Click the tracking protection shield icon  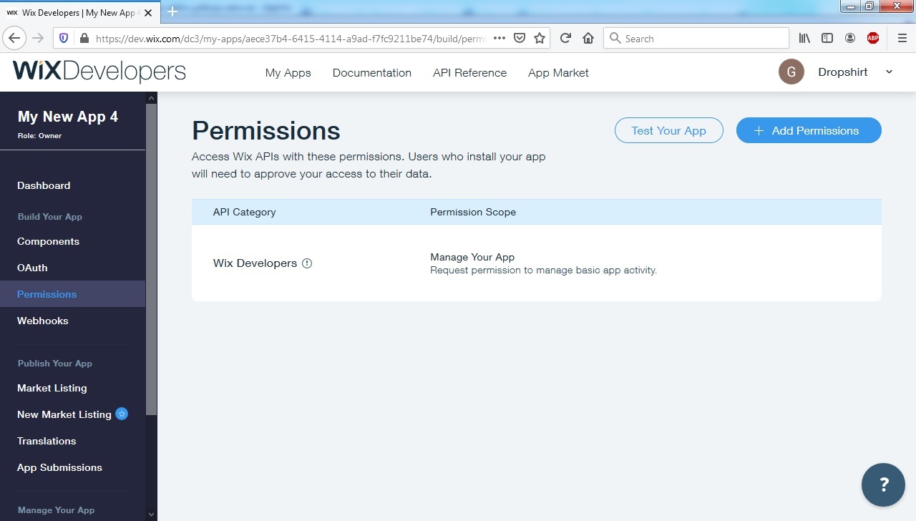[x=63, y=38]
